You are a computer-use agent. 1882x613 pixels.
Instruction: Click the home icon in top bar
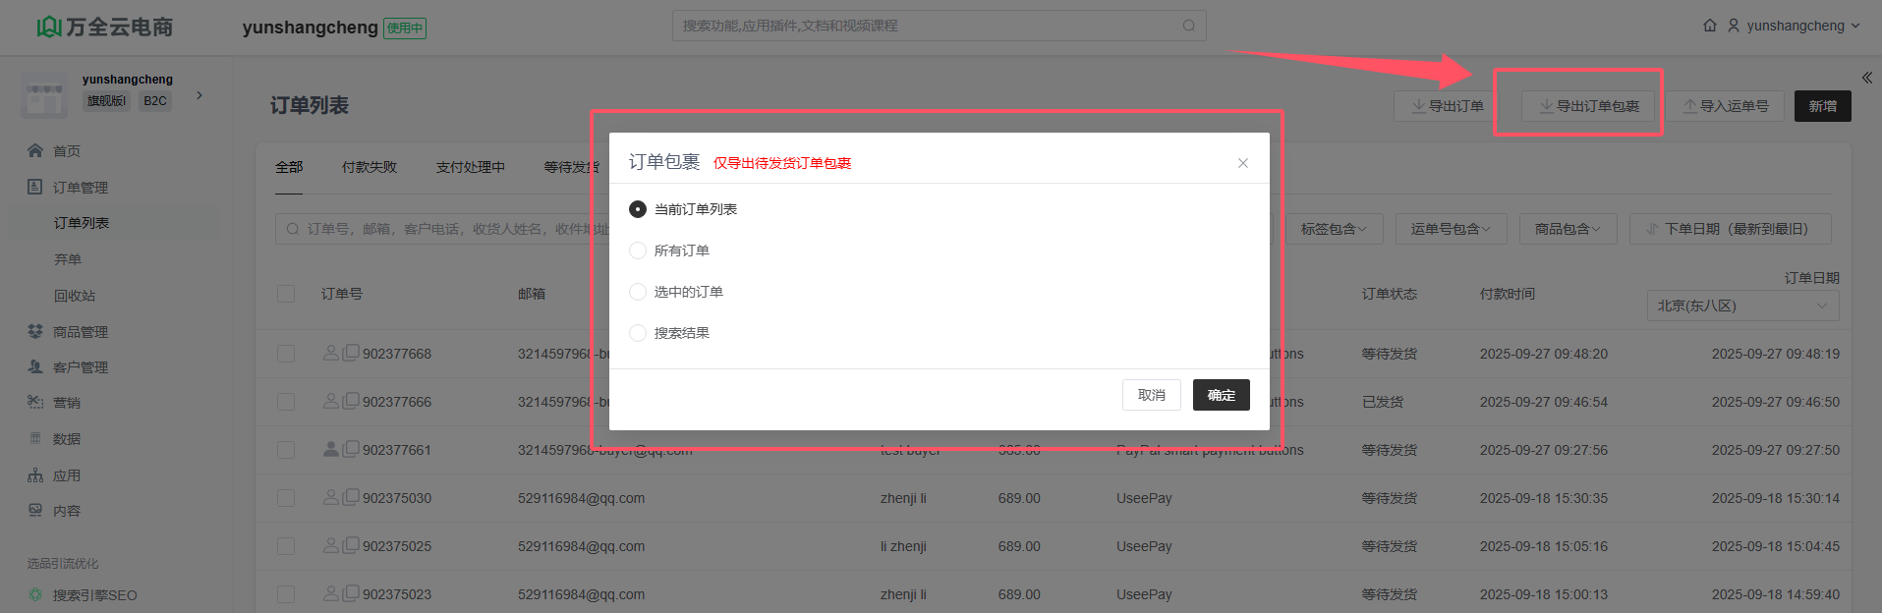tap(1710, 26)
